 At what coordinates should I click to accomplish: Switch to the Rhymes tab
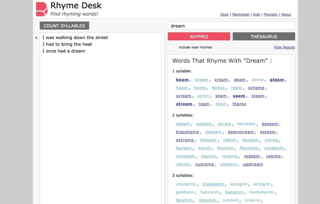199,37
